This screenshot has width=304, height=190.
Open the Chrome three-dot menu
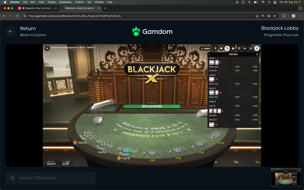coord(300,16)
